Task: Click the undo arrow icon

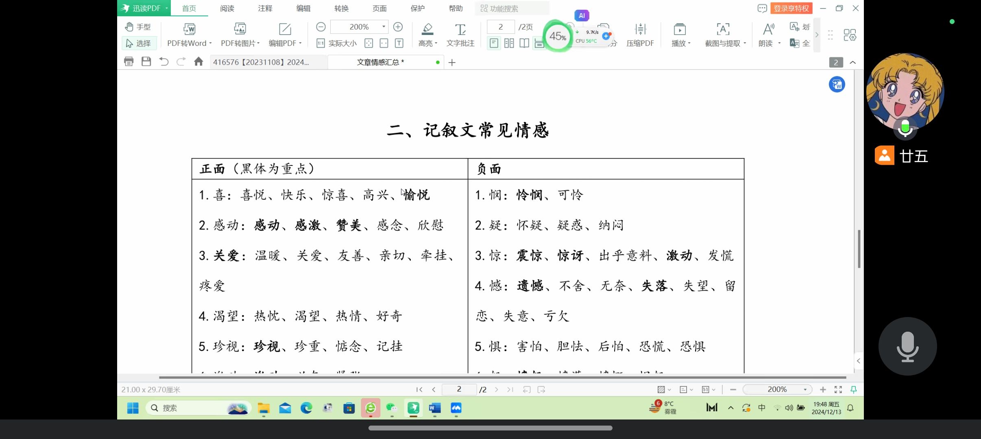Action: pos(163,62)
